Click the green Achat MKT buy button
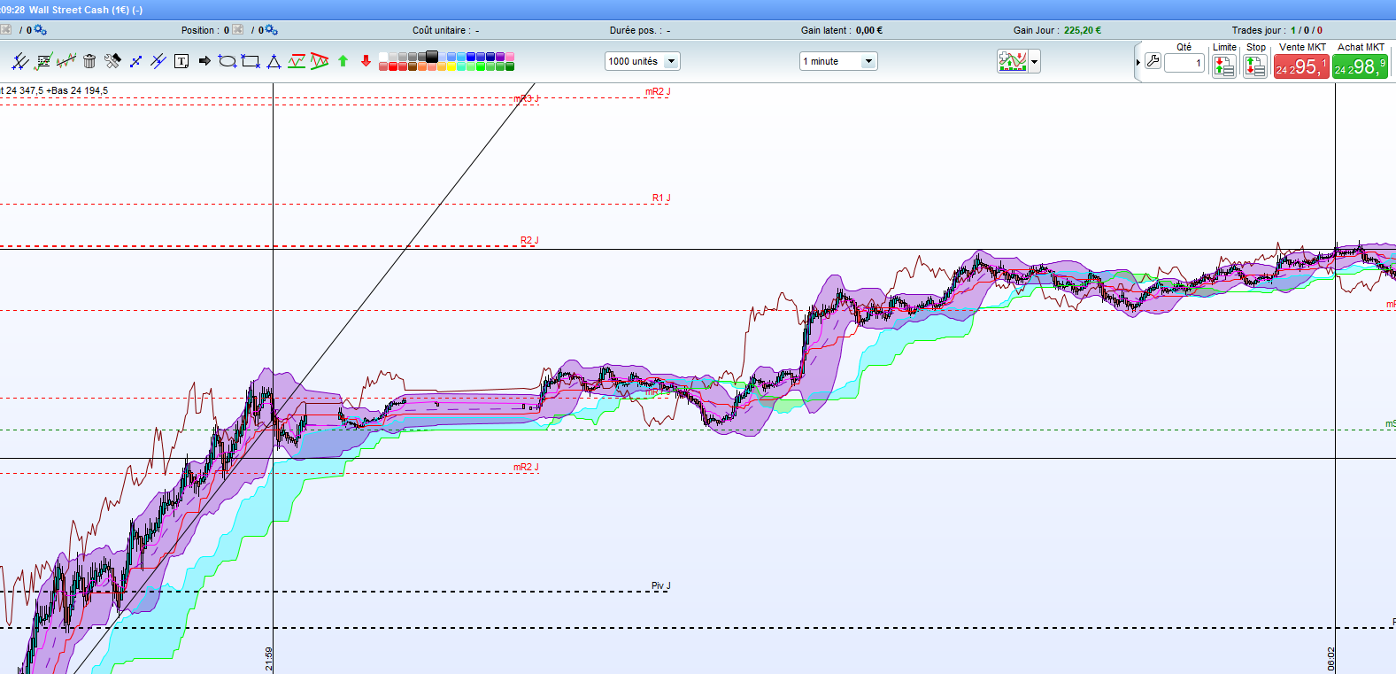 coord(1360,66)
